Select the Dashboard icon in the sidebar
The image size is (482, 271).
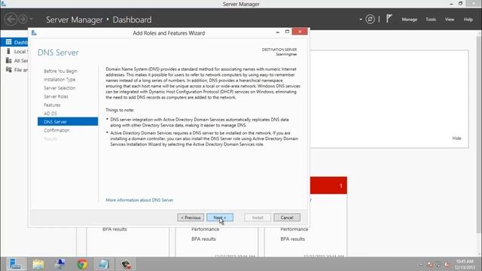click(8, 42)
